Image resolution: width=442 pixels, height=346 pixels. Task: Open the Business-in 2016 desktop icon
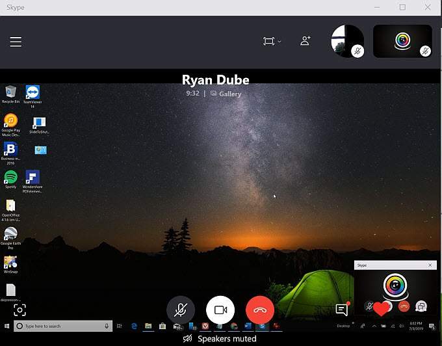click(x=10, y=153)
